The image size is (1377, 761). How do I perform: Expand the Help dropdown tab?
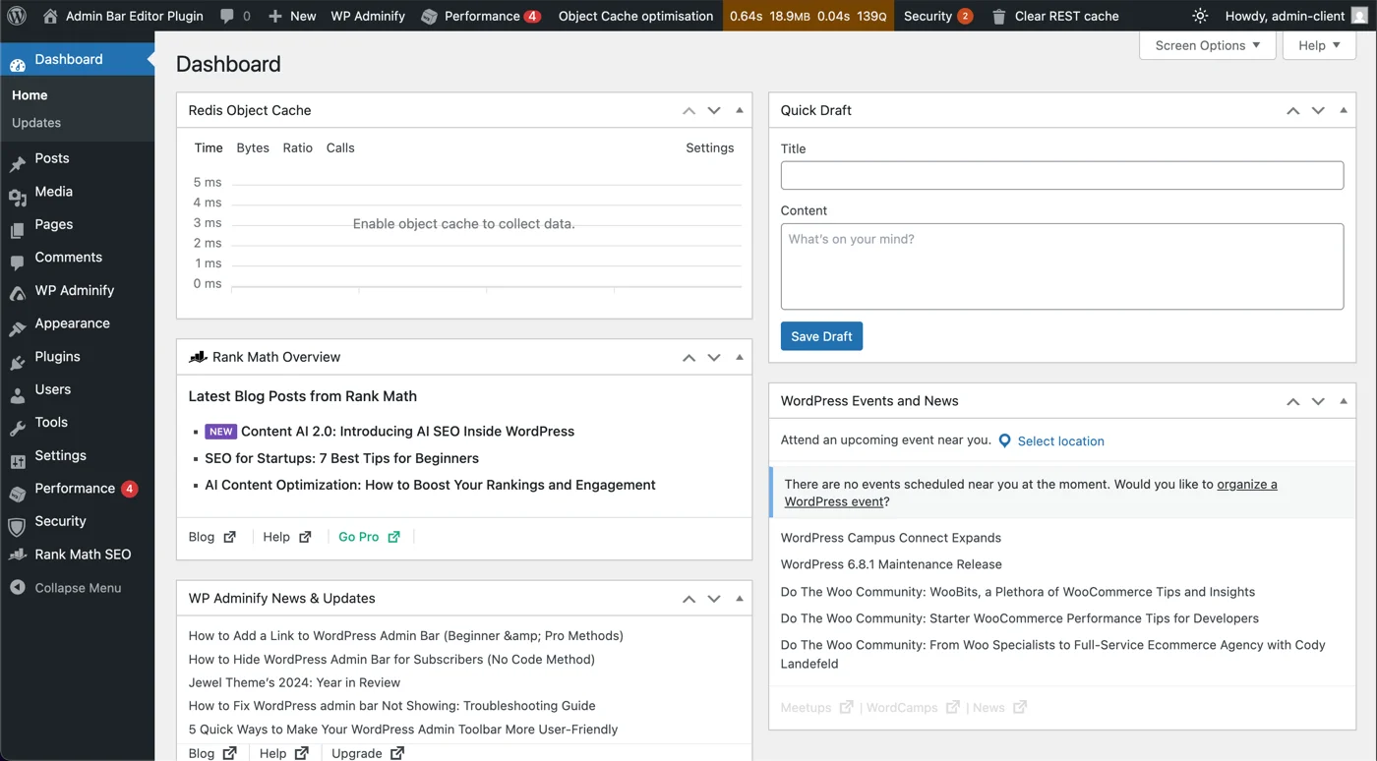[x=1319, y=45]
